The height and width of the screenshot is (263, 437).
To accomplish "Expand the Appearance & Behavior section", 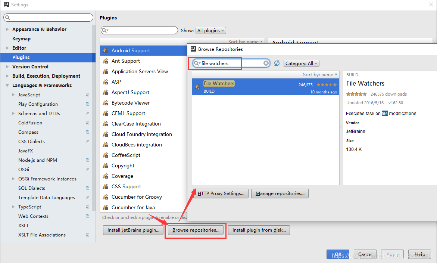I will tap(7, 29).
